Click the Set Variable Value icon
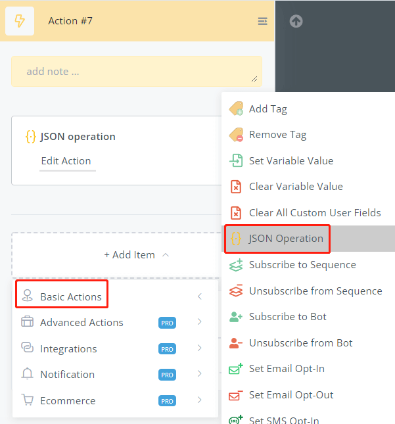The width and height of the screenshot is (395, 424). [236, 161]
